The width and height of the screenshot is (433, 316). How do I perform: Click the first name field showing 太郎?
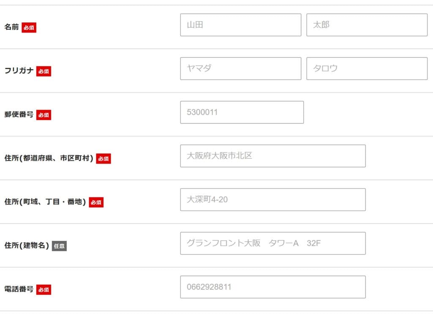point(367,25)
